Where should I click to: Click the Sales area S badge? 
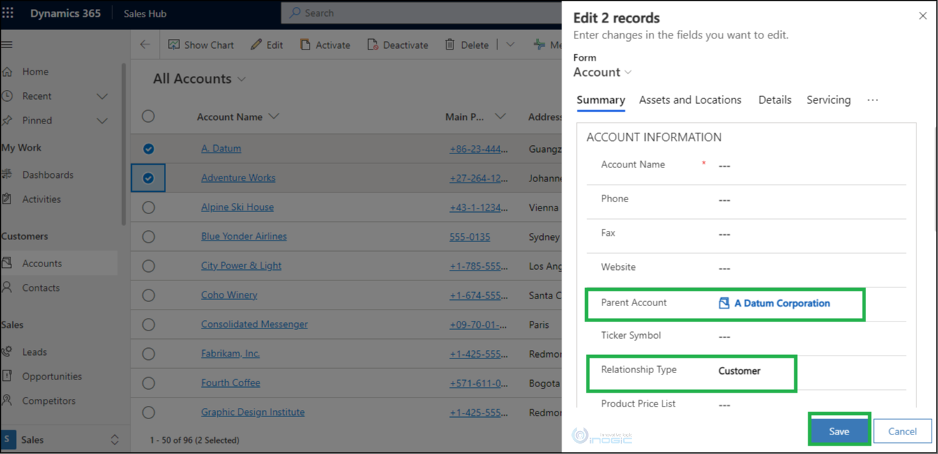point(8,439)
